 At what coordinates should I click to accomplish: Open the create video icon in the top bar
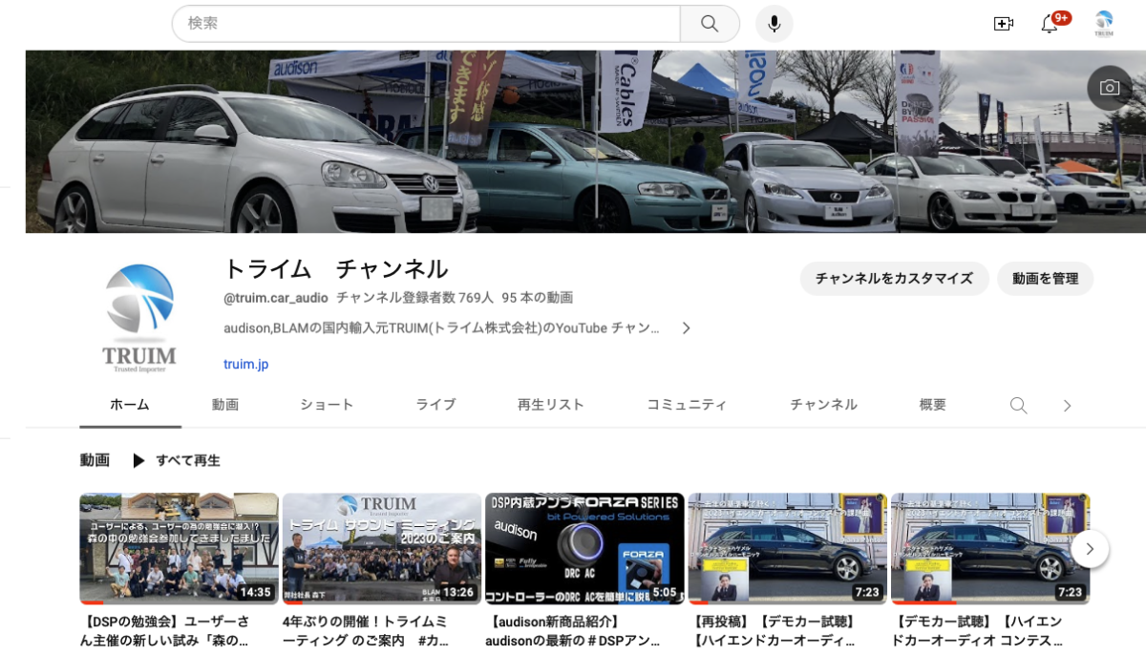(x=1004, y=23)
